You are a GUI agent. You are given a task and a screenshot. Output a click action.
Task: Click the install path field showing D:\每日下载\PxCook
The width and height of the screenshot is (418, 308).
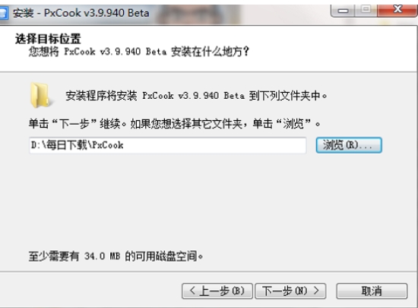168,145
